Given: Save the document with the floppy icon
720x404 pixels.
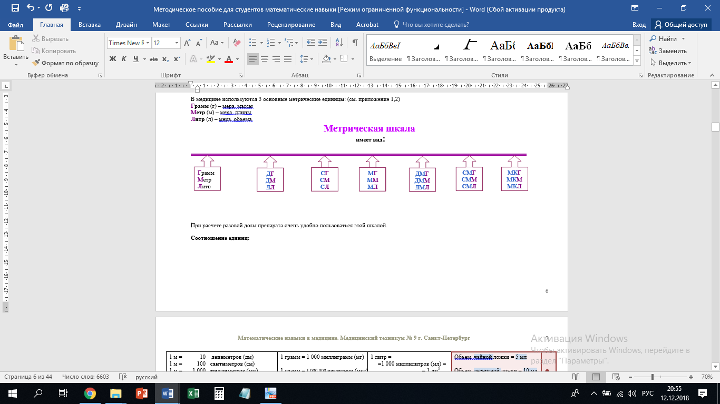Looking at the screenshot, I should (x=15, y=8).
